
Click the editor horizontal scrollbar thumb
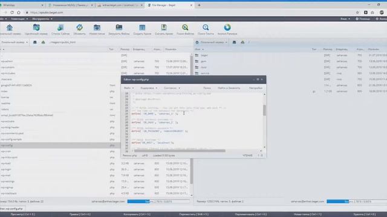pyautogui.click(x=180, y=151)
